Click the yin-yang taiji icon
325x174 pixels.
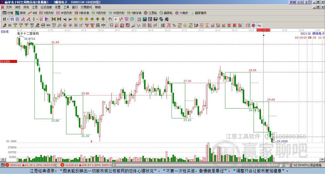254,25
